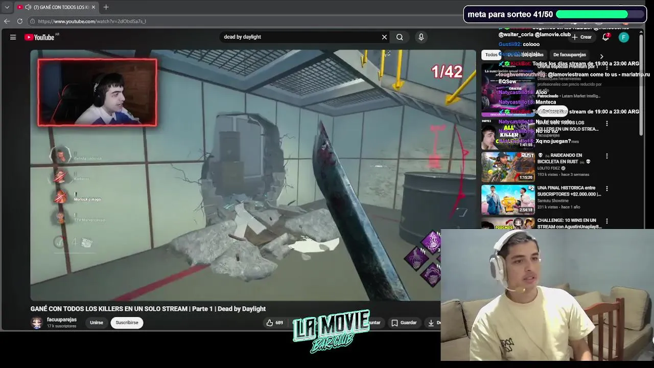Screen dimensions: 654x368
Task: Open options menu for UNA FINAL HISTORICA video
Action: 606,189
